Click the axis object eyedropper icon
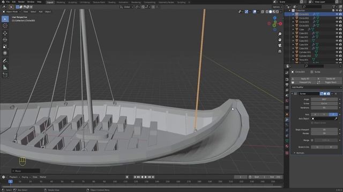Viewport: 343px width, 192px height. (x=336, y=118)
